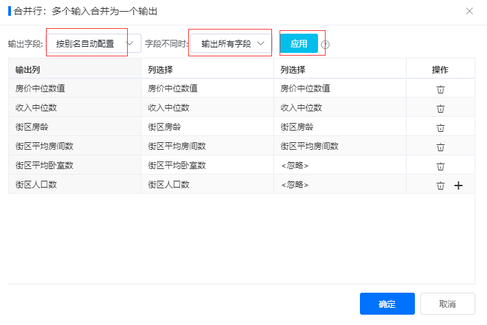The width and height of the screenshot is (487, 325).
Task: Open the 按别名自动配置 dropdown
Action: [94, 43]
